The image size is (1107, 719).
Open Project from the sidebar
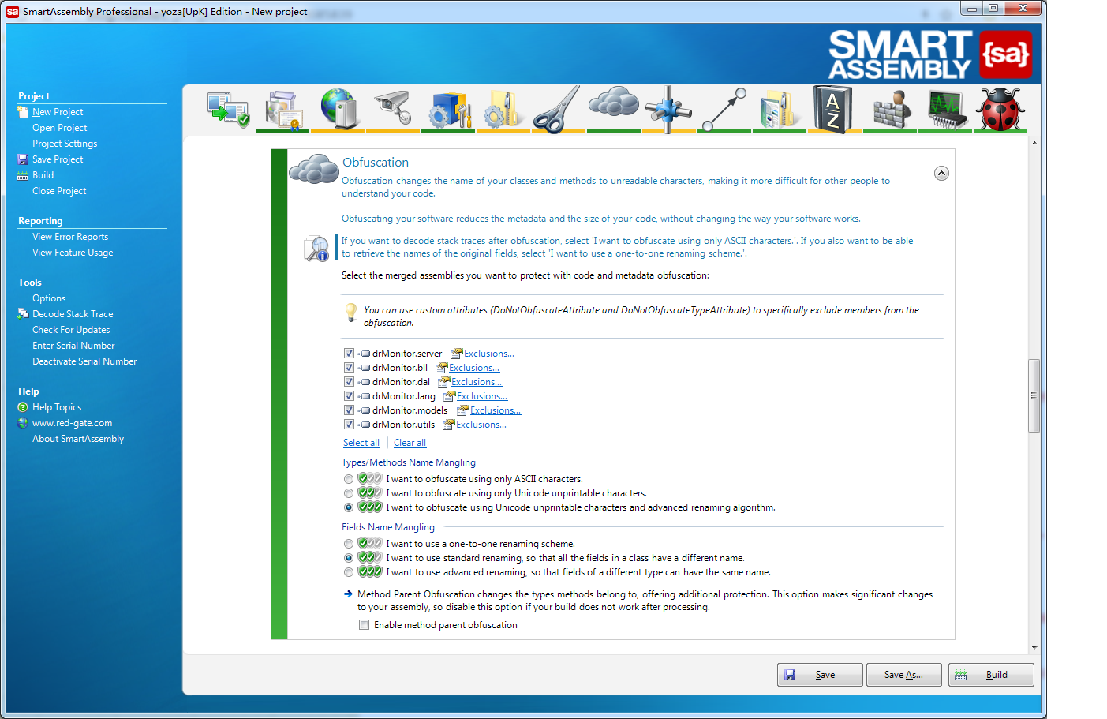pos(60,128)
